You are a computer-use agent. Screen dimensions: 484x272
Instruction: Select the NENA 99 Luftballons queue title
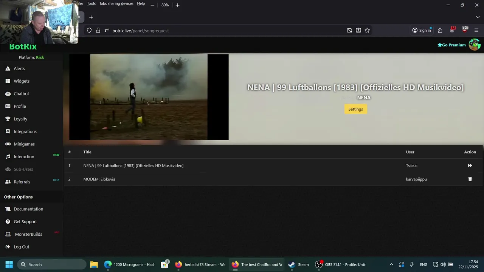coord(133,165)
